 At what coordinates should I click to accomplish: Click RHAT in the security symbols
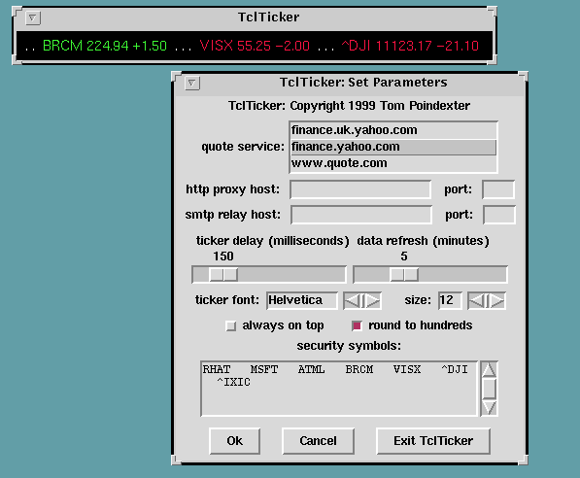(x=217, y=369)
